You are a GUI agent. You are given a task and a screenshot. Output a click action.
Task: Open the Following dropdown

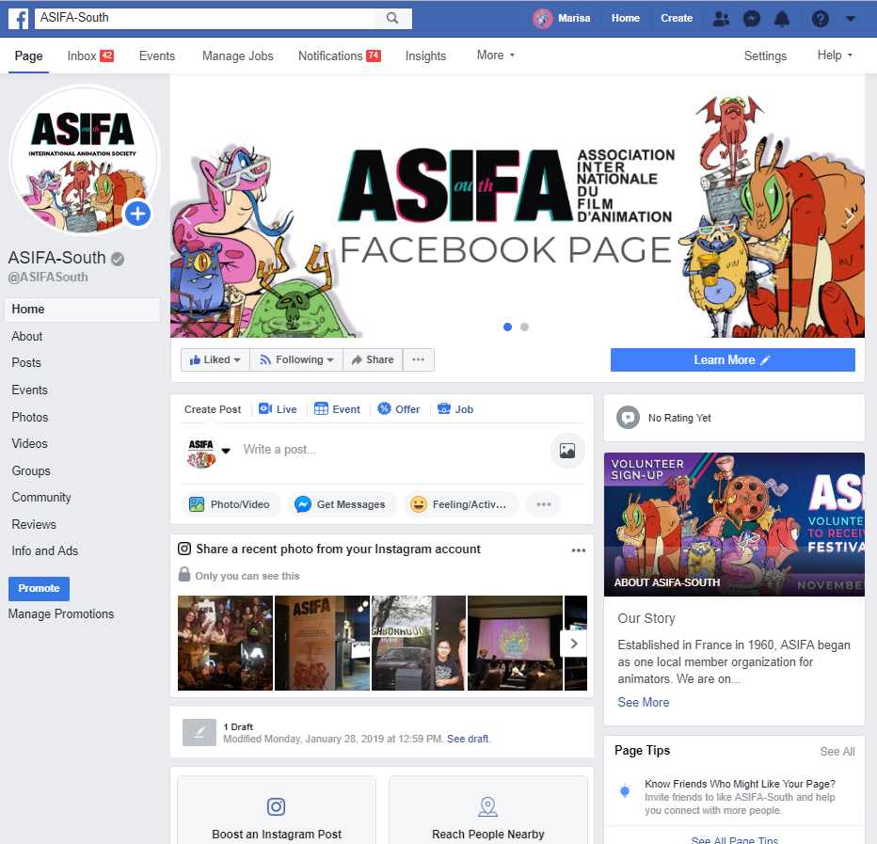pos(296,359)
